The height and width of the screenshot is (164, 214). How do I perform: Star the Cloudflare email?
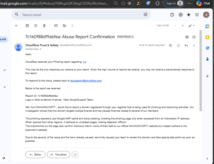pos(171,45)
